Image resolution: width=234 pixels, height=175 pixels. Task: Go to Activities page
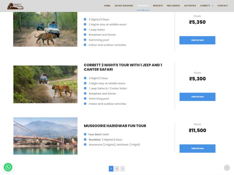[190, 6]
